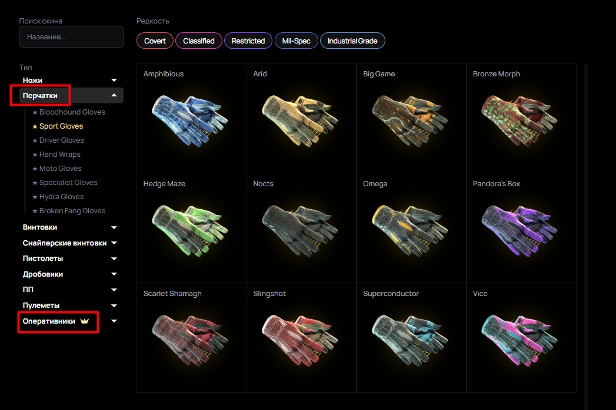Pick the Omega gloves skin
This screenshot has width=616, height=410.
click(411, 228)
